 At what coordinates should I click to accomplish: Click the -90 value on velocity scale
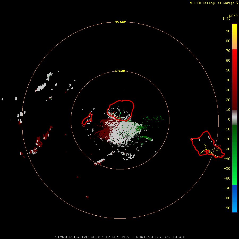[227, 208]
